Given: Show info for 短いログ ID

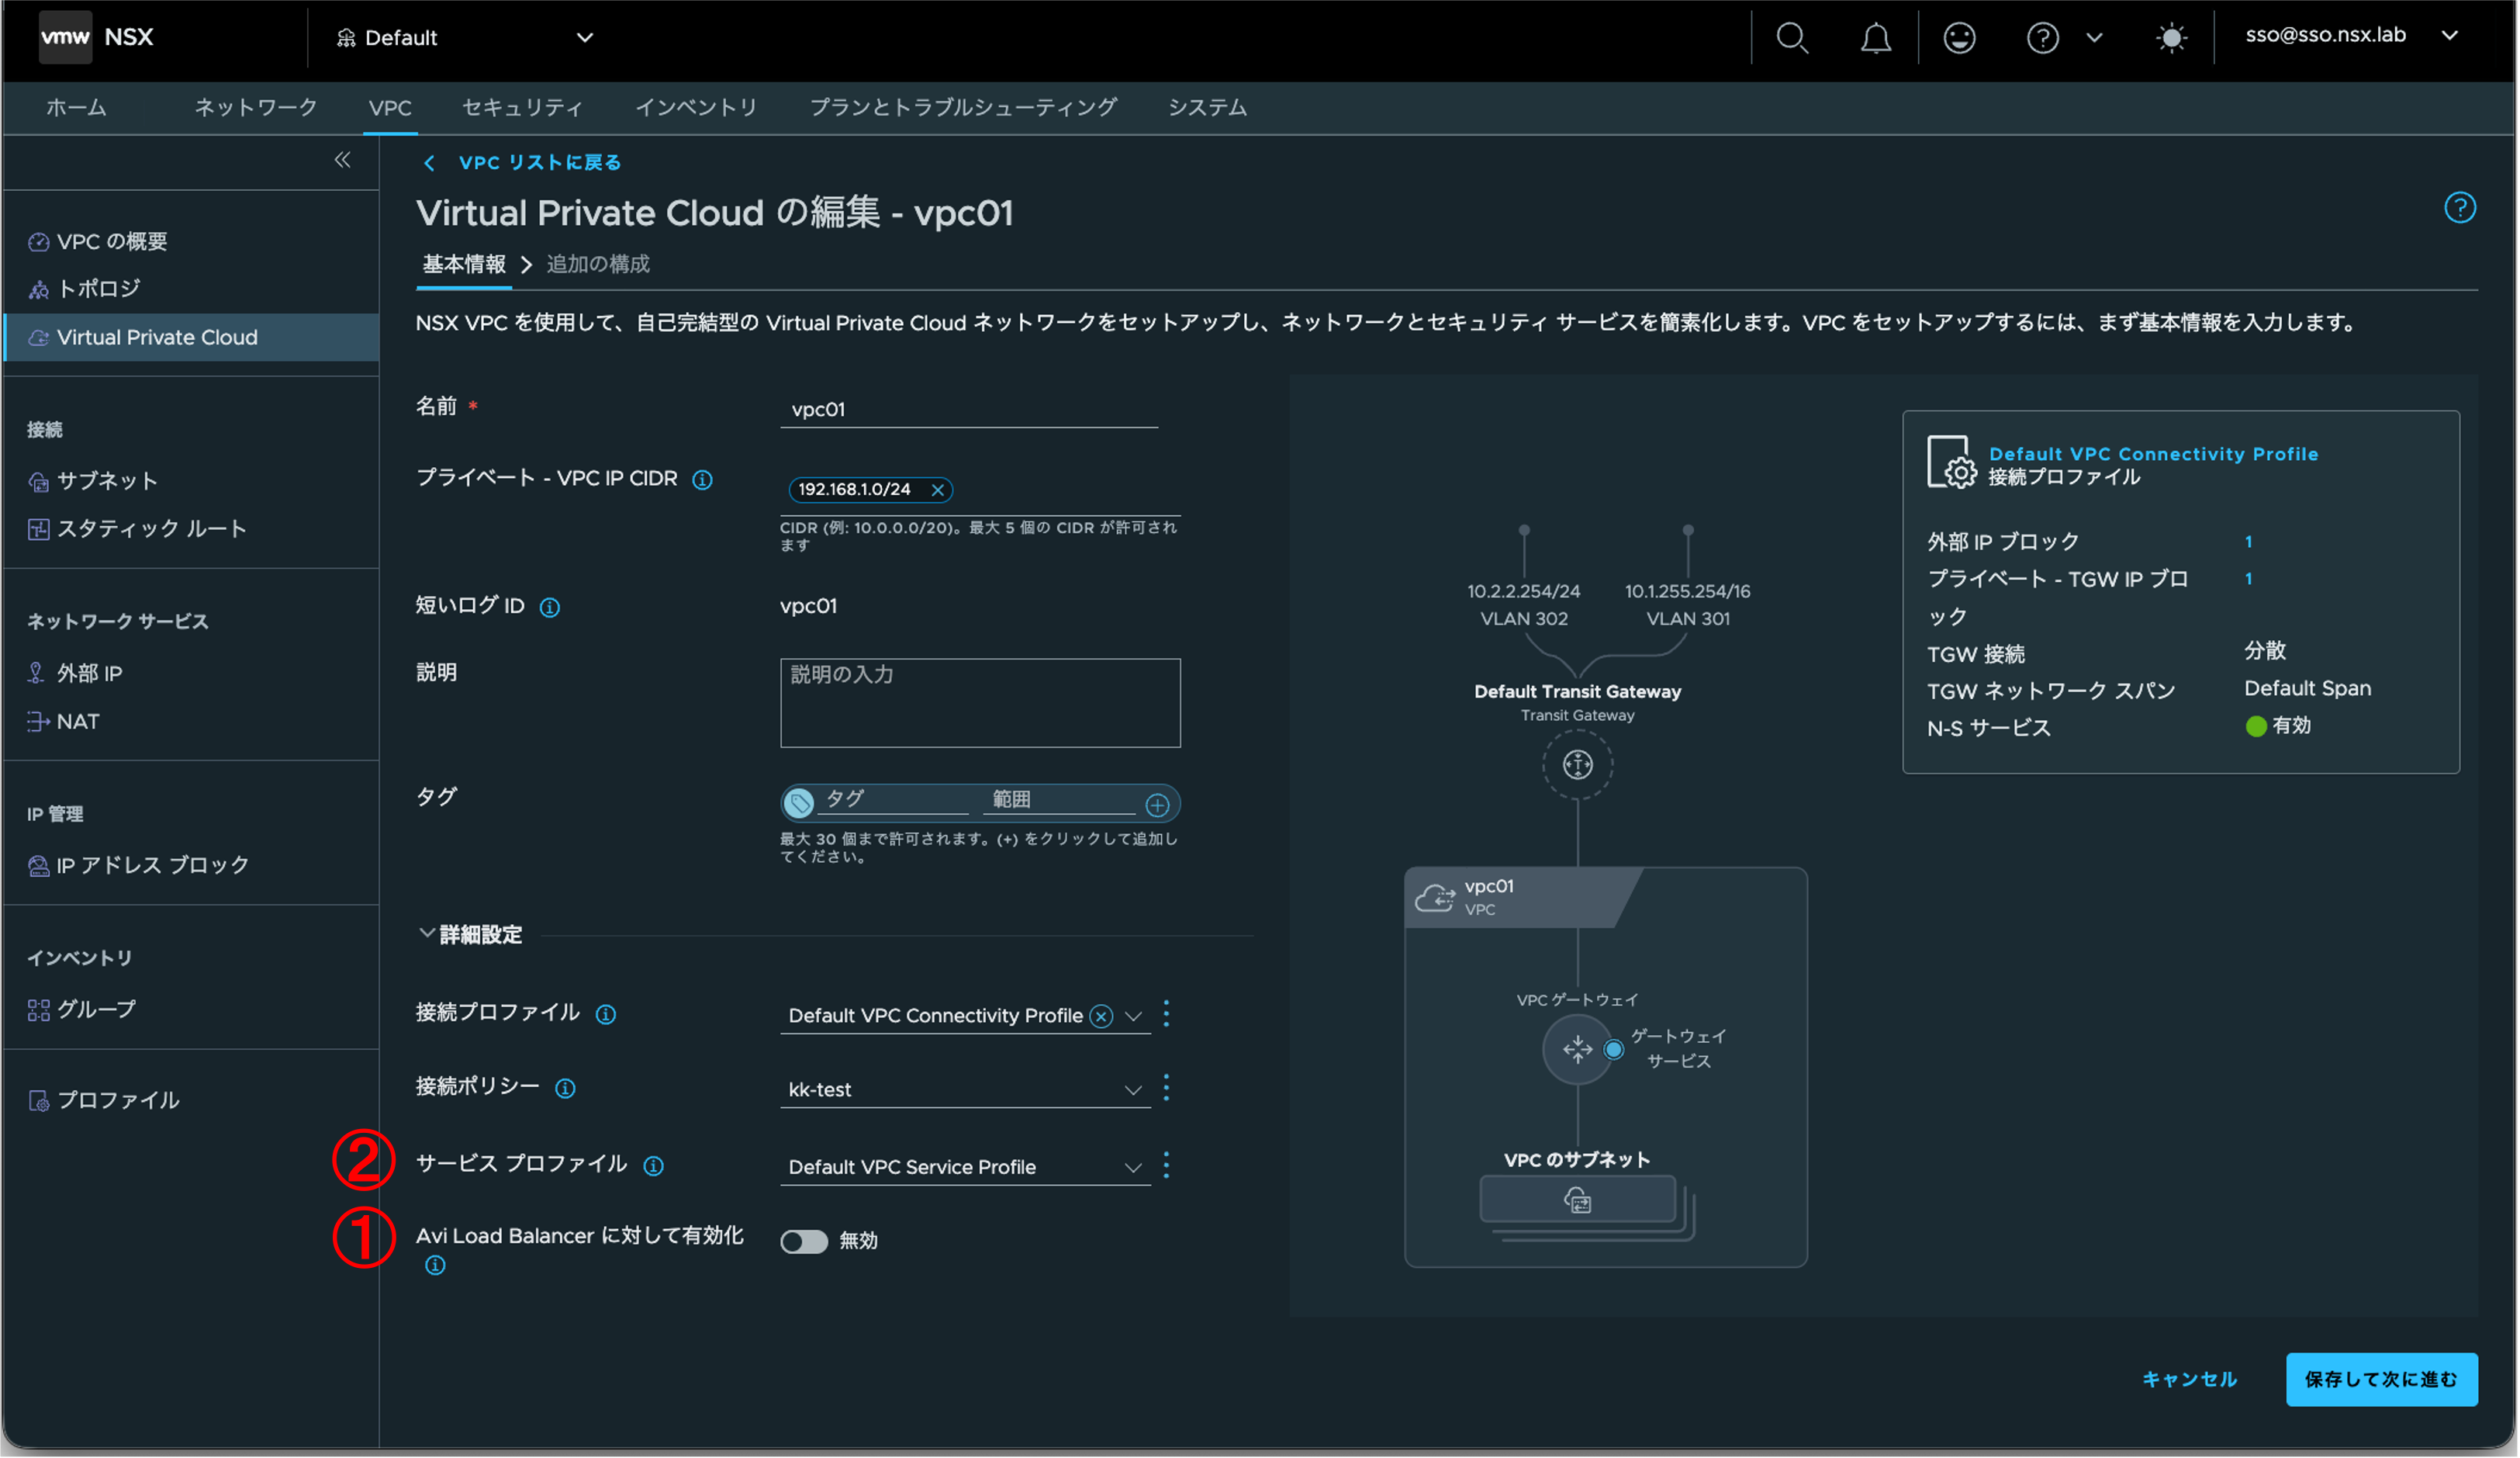Looking at the screenshot, I should [x=550, y=608].
